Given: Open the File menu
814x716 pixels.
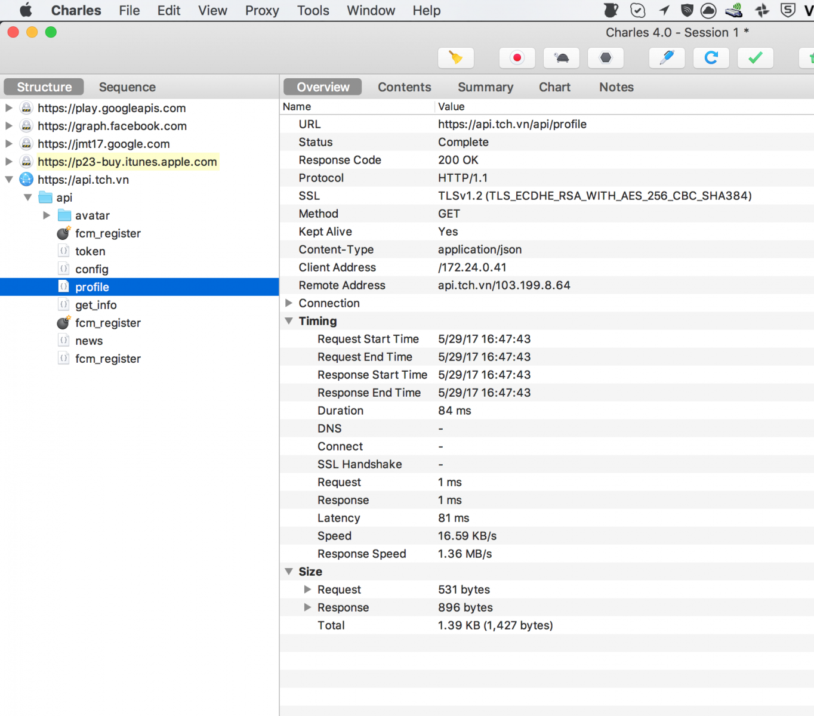Looking at the screenshot, I should point(129,10).
